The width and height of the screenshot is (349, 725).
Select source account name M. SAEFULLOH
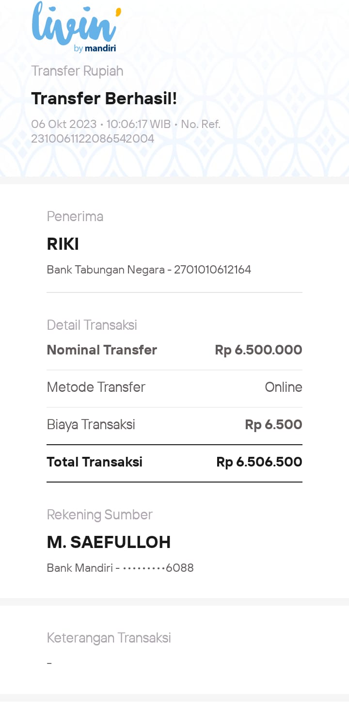click(109, 542)
